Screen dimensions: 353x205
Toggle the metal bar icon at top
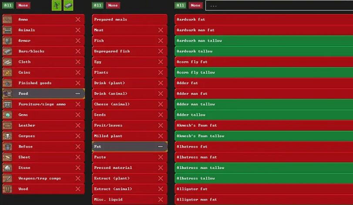pyautogui.click(x=68, y=5)
